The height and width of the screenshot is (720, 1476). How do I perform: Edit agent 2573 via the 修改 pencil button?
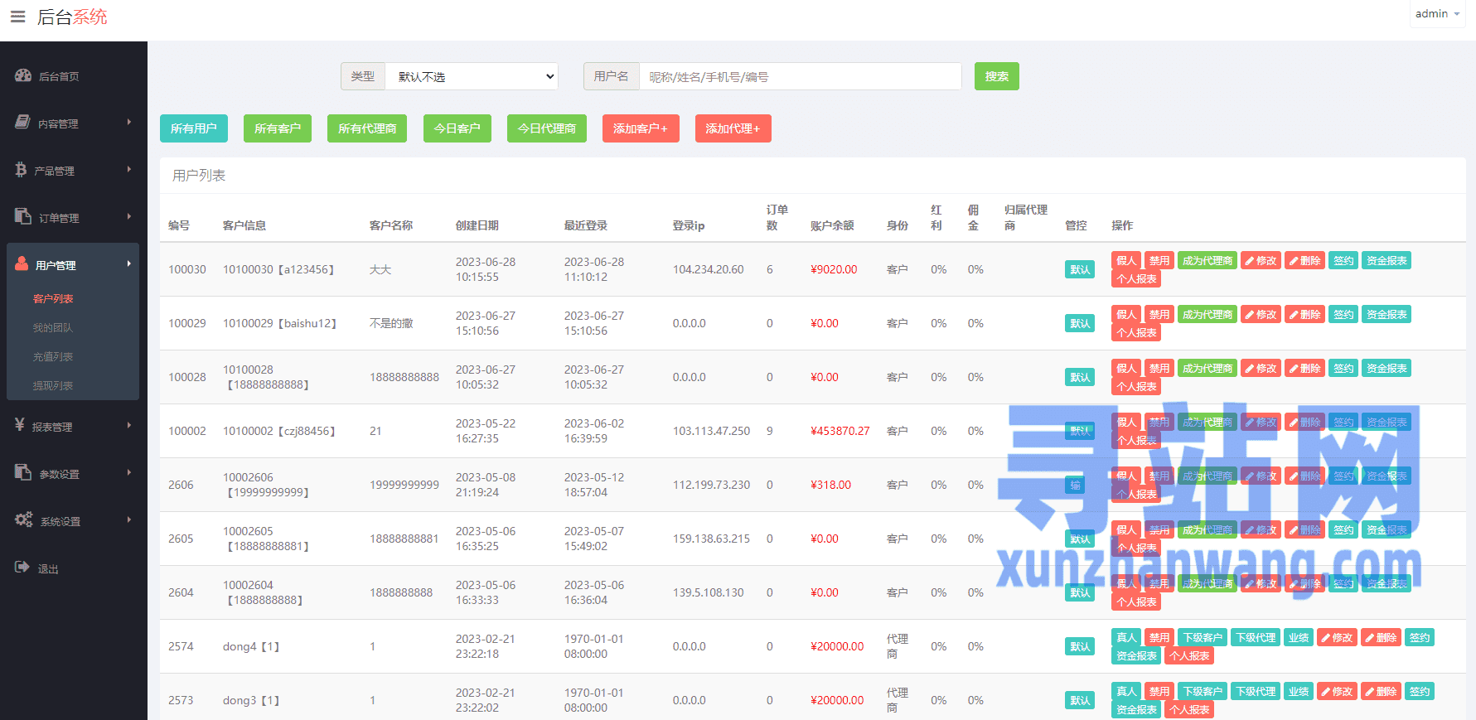click(x=1337, y=692)
